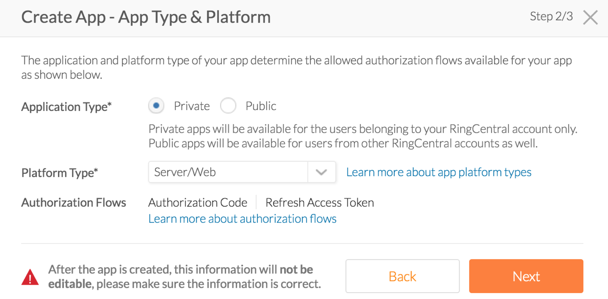608x299 pixels.
Task: Open the Server/Web platform combo box
Action: pos(228,172)
